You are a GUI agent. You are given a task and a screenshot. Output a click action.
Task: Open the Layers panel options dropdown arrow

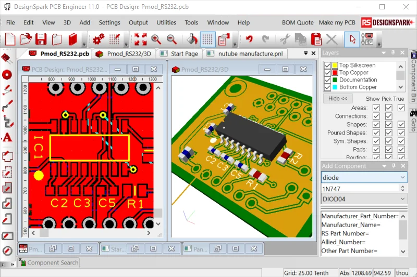pos(384,53)
